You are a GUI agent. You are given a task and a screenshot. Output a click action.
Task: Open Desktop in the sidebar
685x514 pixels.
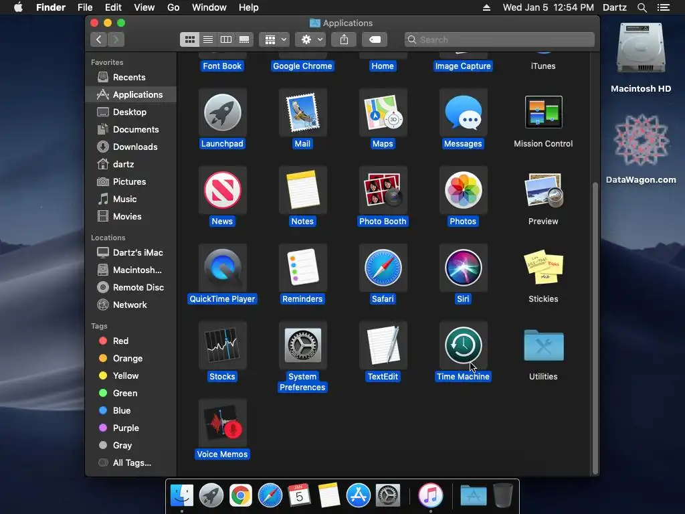click(130, 112)
